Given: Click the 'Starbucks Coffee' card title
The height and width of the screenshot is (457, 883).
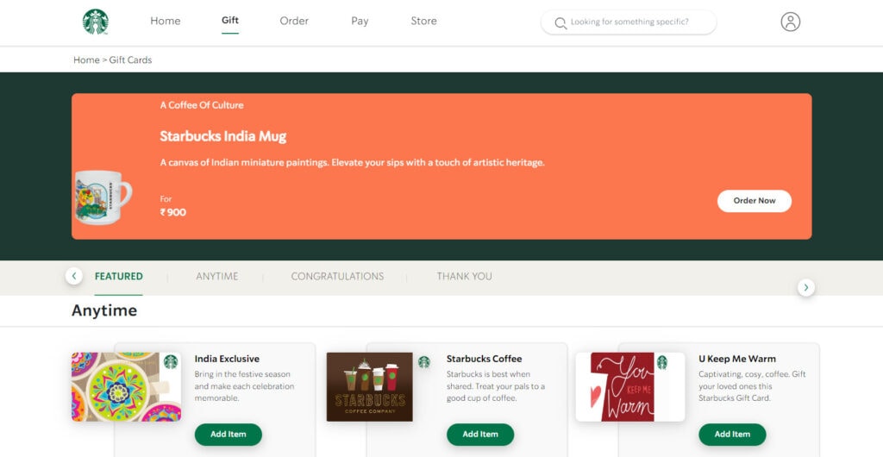Looking at the screenshot, I should 485,359.
